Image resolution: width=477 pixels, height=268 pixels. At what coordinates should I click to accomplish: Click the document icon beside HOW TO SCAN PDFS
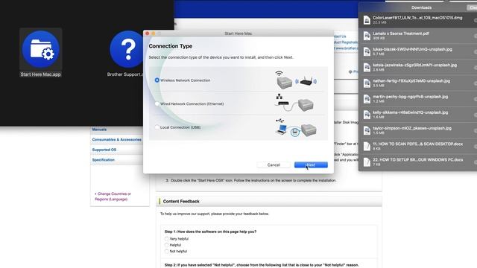click(367, 147)
